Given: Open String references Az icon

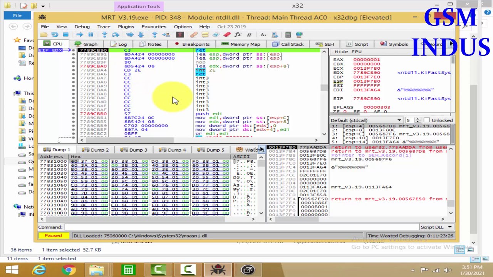Looking at the screenshot, I should coord(263,35).
